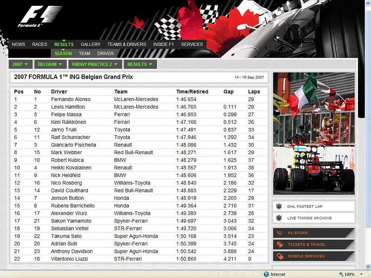The width and height of the screenshot is (371, 278).
Task: Open the 2007 season dropdown
Action: 20,64
